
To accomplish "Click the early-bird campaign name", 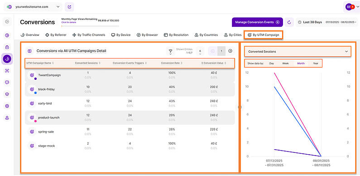I will [x=45, y=103].
